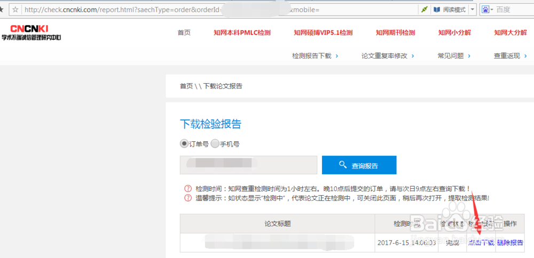Open 知网大分解 menu item
Viewport: 534px width, 258px height.
click(511, 33)
